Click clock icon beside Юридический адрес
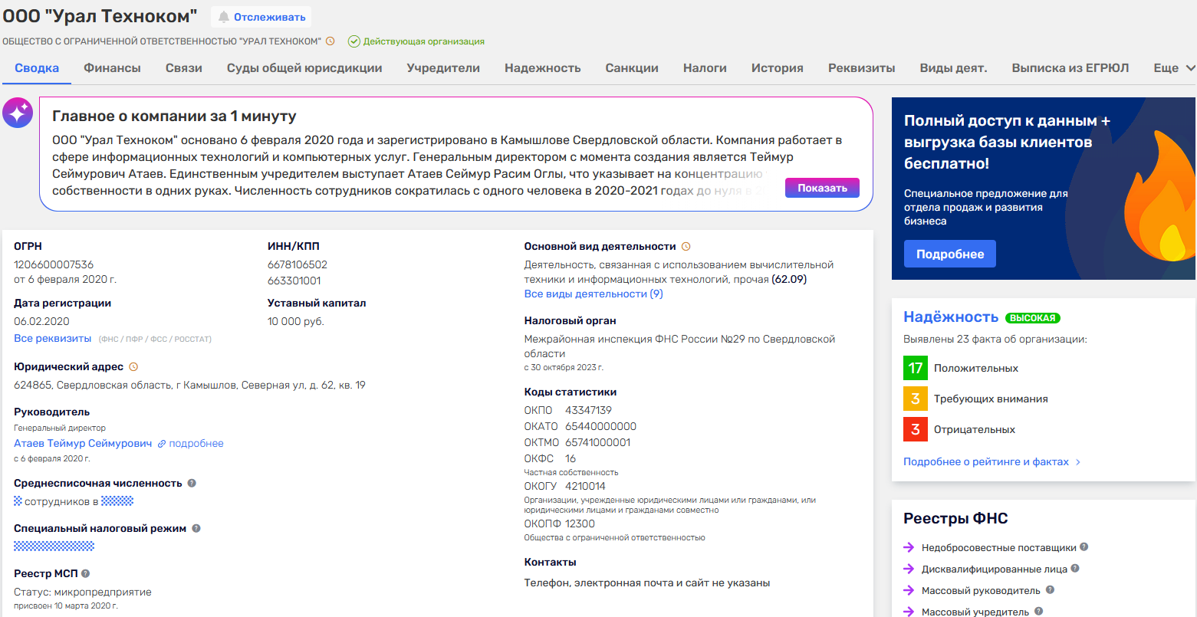 coord(133,367)
